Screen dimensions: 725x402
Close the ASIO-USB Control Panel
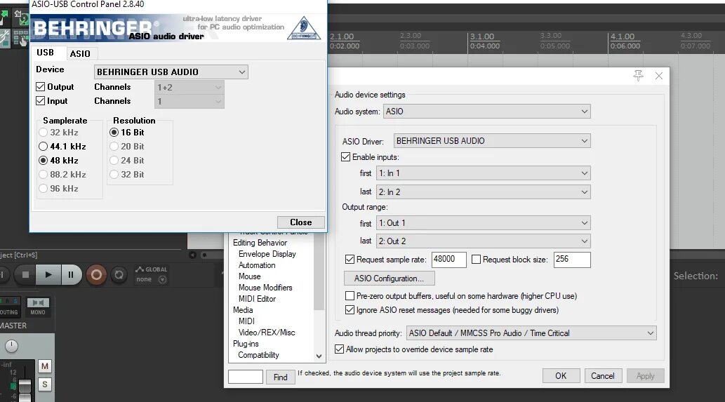point(300,222)
